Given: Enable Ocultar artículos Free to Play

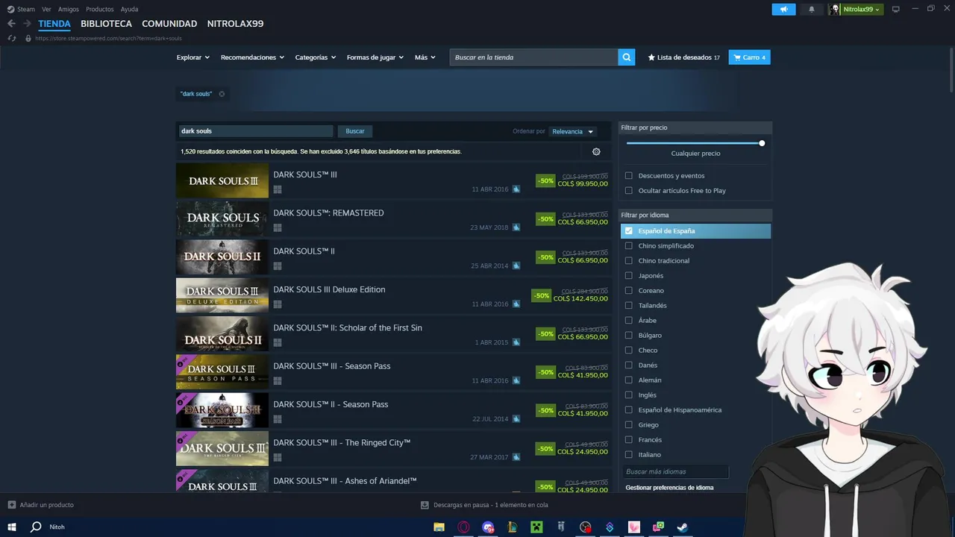Looking at the screenshot, I should coord(629,191).
